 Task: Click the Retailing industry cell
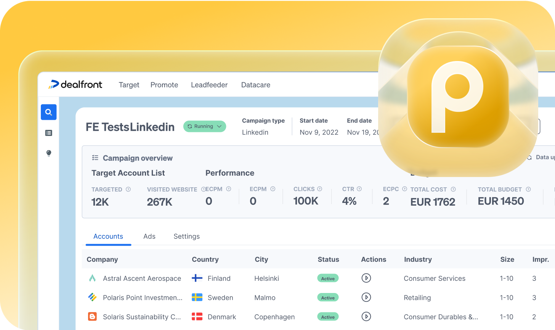click(417, 298)
